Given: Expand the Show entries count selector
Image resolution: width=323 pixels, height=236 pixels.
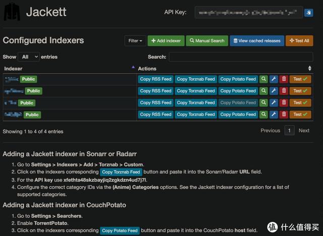Looking at the screenshot, I should tap(29, 57).
